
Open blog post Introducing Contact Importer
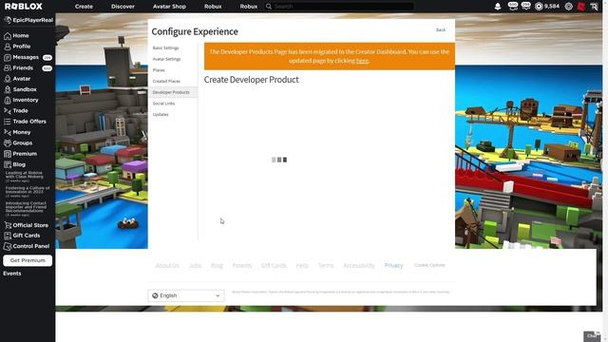[26, 209]
